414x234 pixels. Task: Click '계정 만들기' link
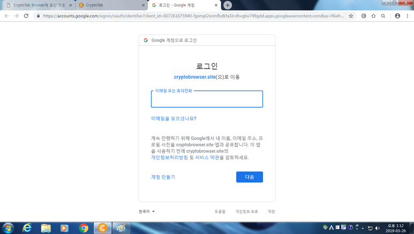(x=163, y=177)
